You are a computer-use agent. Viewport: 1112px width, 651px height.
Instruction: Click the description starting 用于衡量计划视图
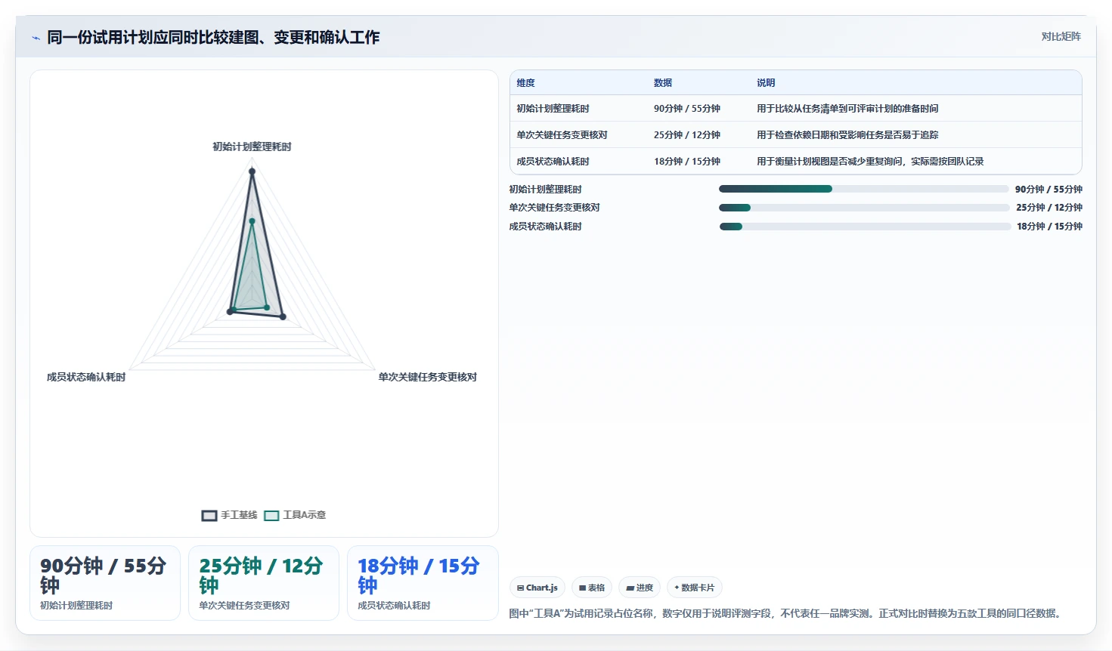tap(870, 162)
